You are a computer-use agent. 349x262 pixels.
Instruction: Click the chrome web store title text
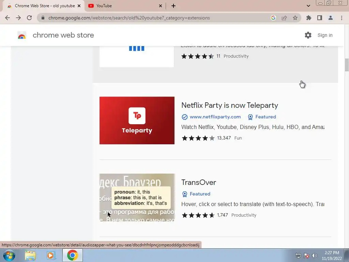pos(63,35)
